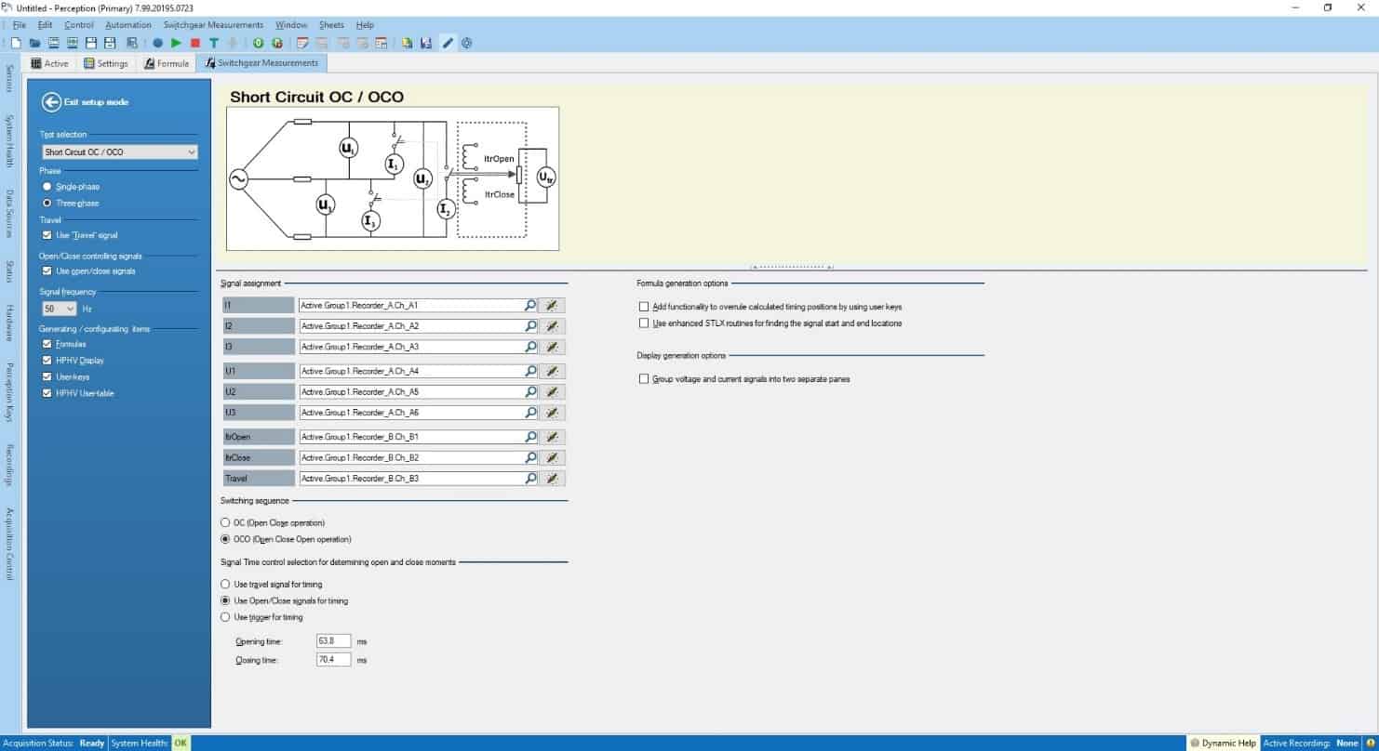Click the magnifier icon next to I1 field
Image resolution: width=1379 pixels, height=751 pixels.
(x=530, y=305)
